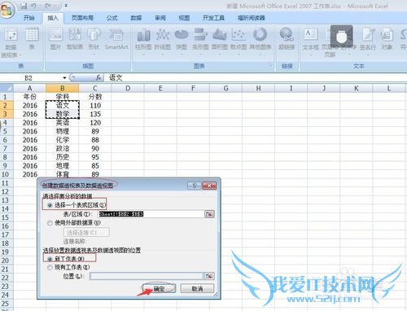The image size is (407, 311).
Task: Click the dialog help question-mark button
Action: click(x=195, y=186)
